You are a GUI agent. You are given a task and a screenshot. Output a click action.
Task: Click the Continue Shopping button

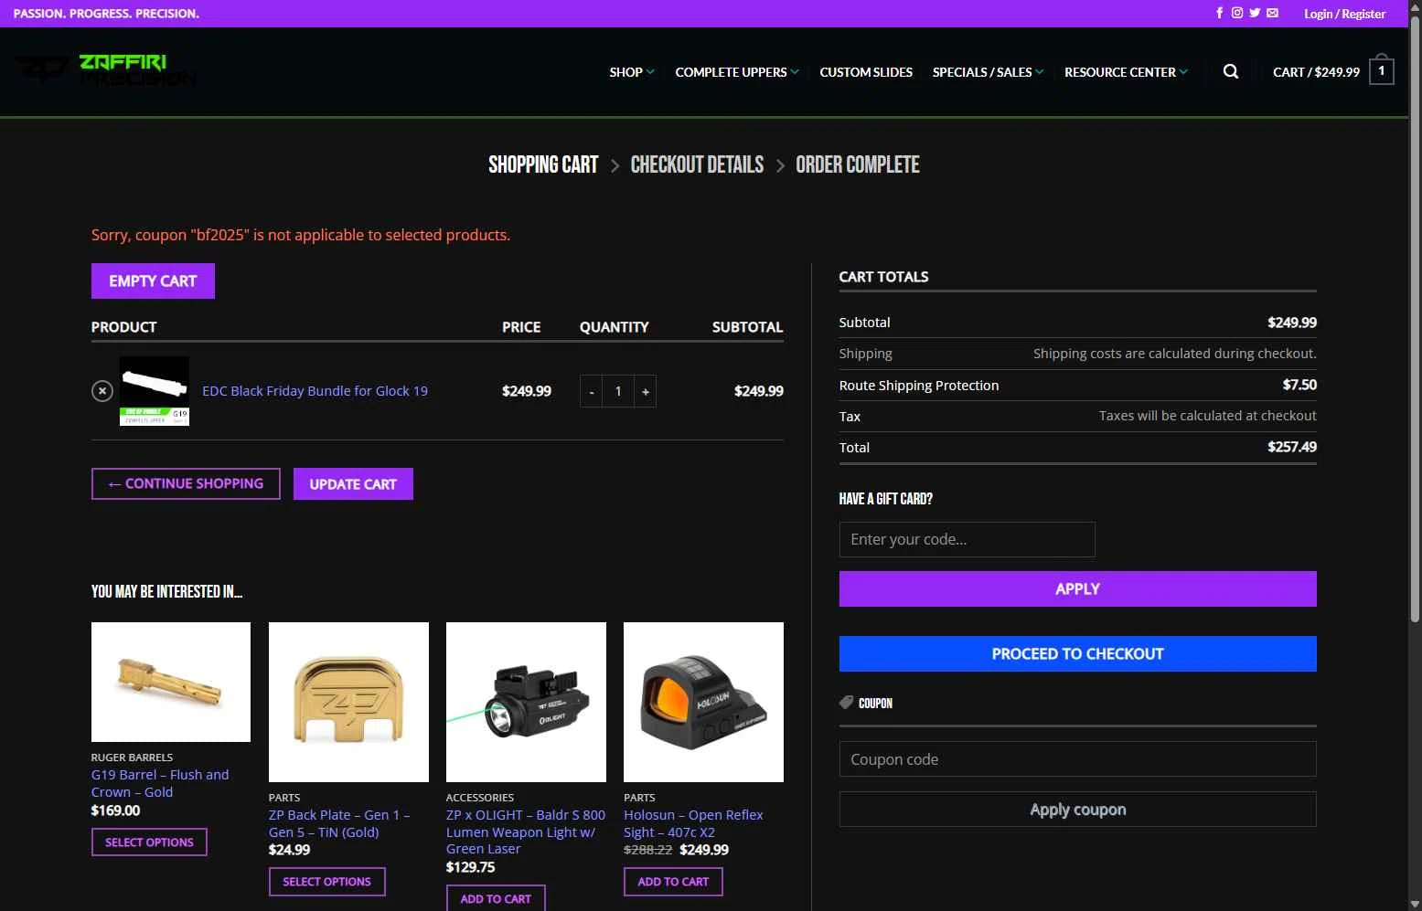[x=186, y=484]
